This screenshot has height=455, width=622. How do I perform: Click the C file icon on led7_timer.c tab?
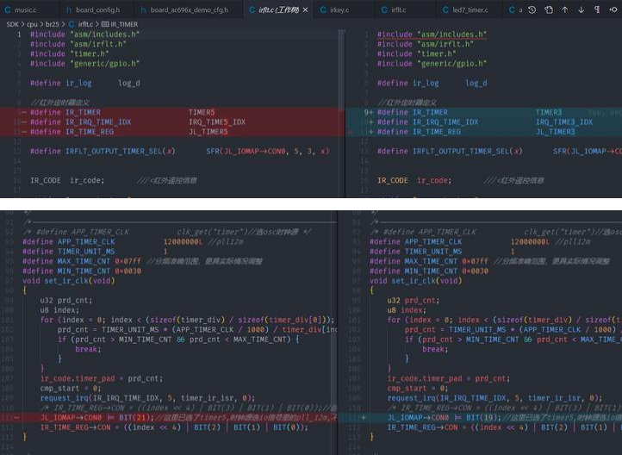point(445,9)
